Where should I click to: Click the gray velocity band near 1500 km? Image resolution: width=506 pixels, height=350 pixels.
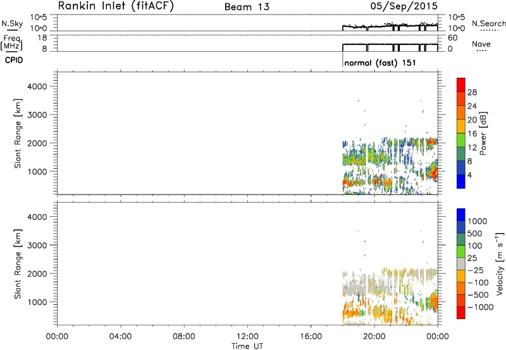[x=355, y=287]
